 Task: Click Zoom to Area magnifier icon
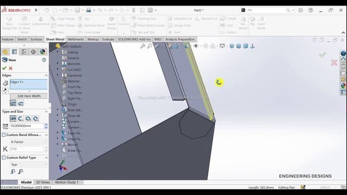click(150, 46)
